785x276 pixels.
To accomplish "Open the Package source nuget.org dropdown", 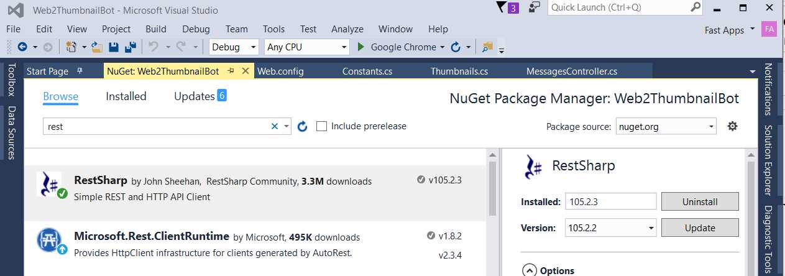I will pyautogui.click(x=666, y=126).
